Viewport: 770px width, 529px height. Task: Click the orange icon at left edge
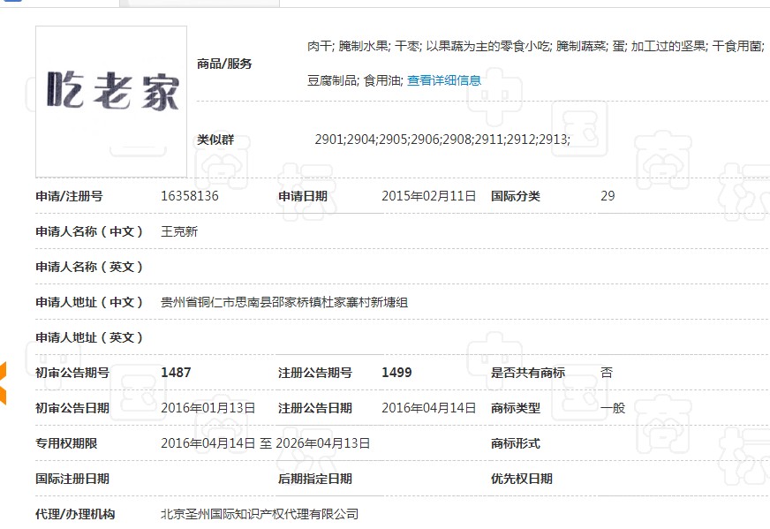point(3,382)
